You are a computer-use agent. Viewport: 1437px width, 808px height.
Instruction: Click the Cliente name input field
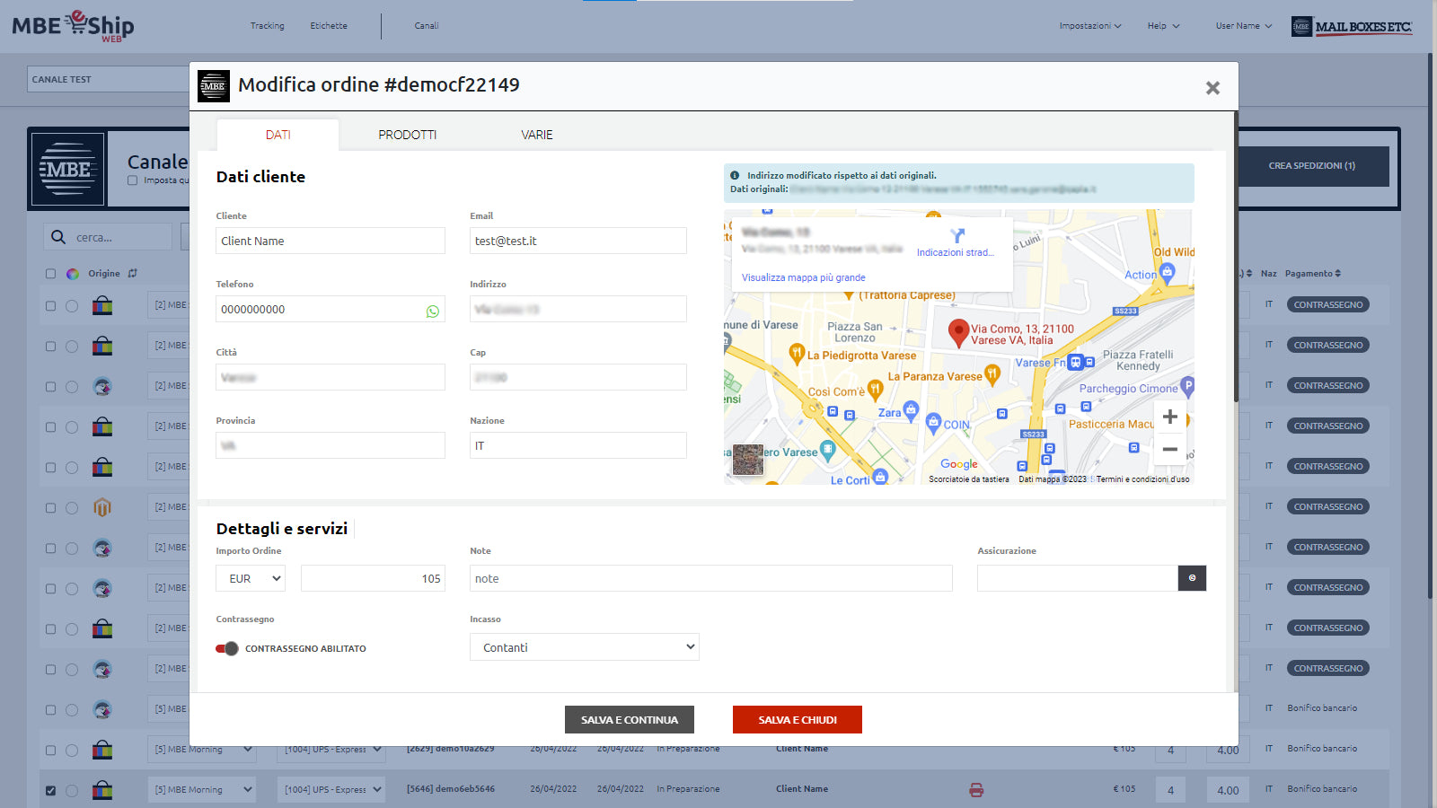click(x=331, y=241)
